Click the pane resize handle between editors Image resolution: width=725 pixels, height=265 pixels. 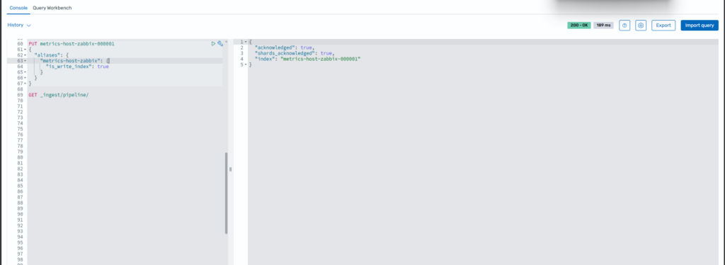[x=230, y=169]
